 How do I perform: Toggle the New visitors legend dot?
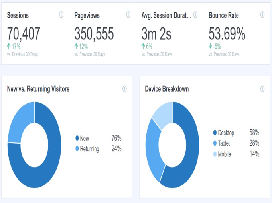coord(77,139)
